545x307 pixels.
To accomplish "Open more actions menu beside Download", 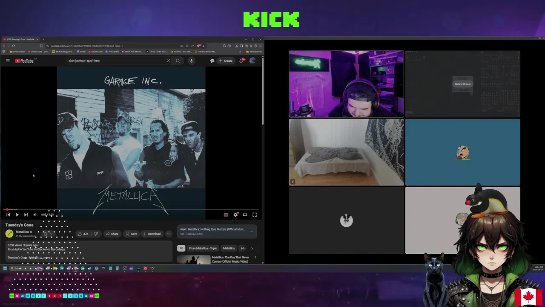I will point(169,234).
